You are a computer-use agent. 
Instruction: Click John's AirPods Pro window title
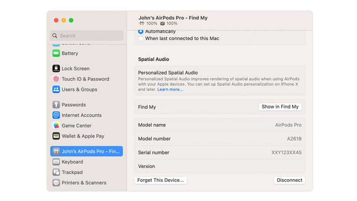173,18
